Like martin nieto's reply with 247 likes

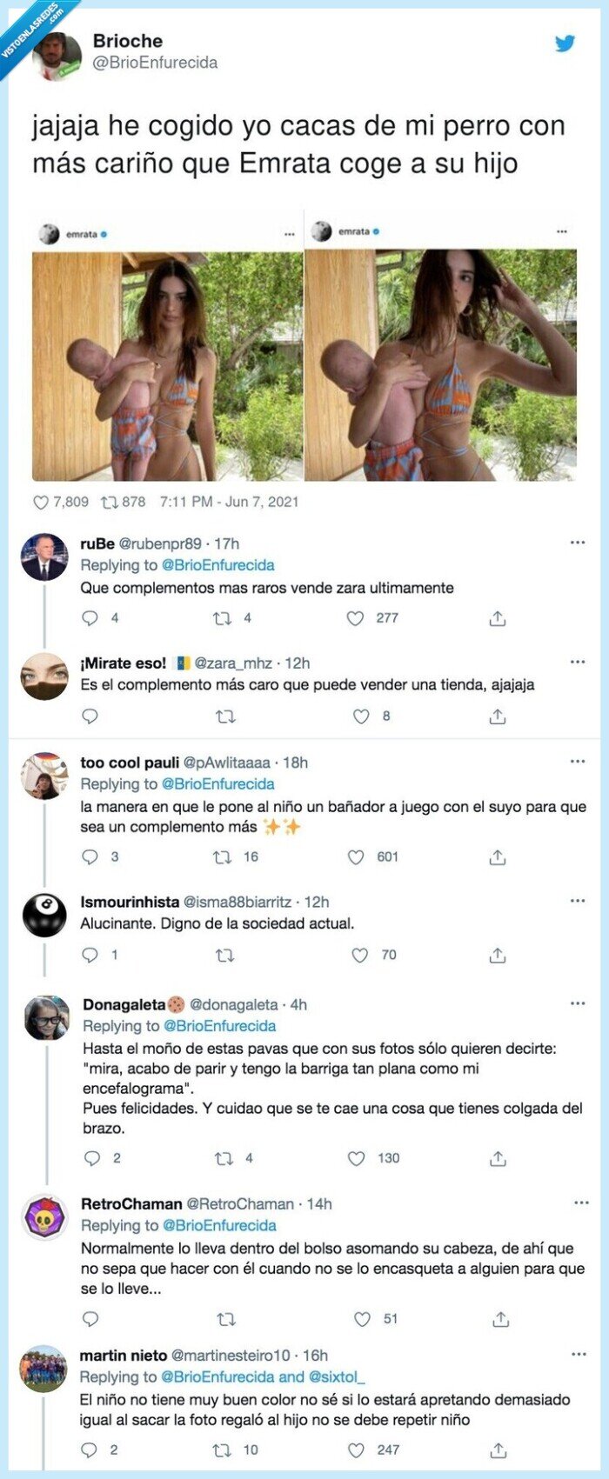[x=356, y=1449]
